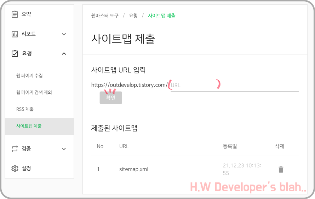
Task: Open 웹 페이지 검색 제외 submenu item
Action: pyautogui.click(x=34, y=93)
